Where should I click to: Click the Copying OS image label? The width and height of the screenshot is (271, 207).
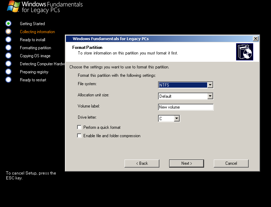click(35, 56)
